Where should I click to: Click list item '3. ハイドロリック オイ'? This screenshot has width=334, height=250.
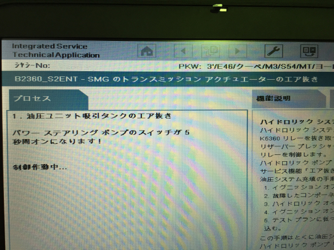pos(299,204)
